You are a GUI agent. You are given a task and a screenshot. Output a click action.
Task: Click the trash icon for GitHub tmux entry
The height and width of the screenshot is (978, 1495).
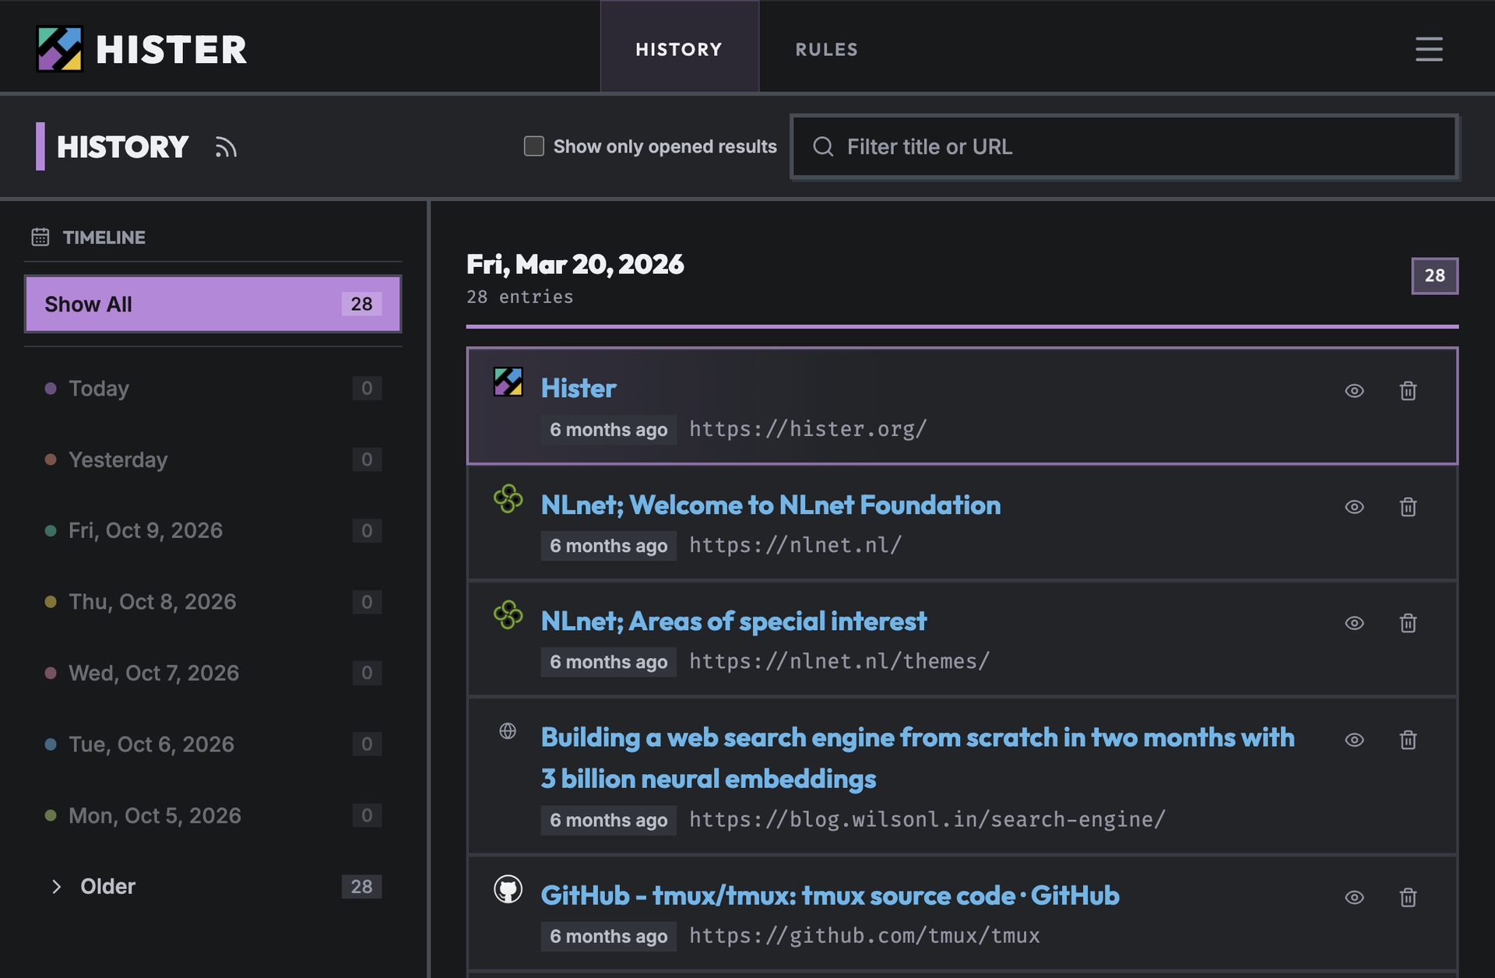click(x=1408, y=898)
